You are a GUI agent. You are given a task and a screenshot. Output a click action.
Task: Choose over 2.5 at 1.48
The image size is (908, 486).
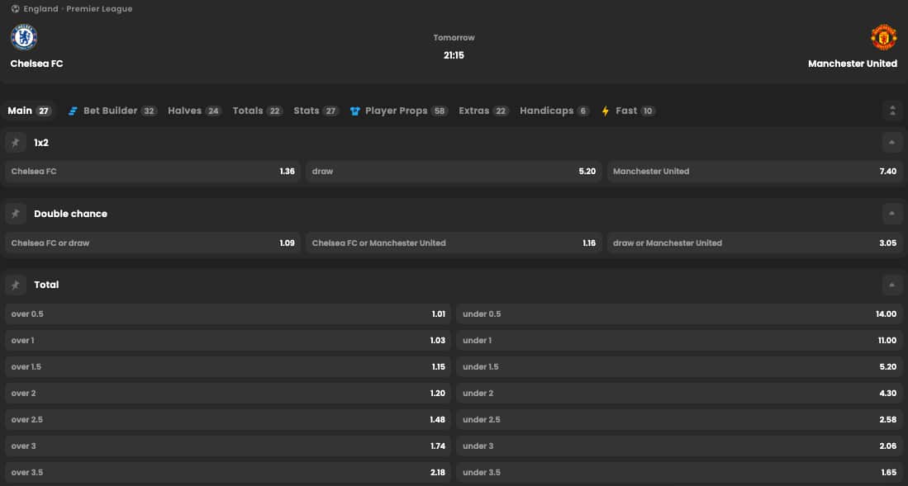pos(228,419)
